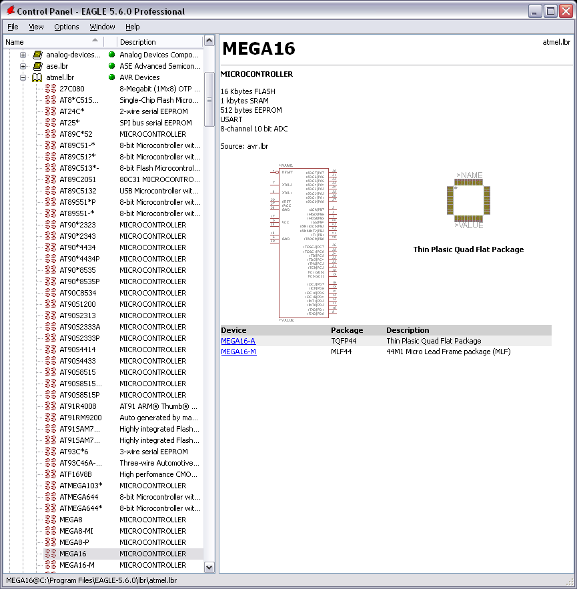Click the device icon beside MEGA16-M
This screenshot has height=589, width=577.
(50, 565)
